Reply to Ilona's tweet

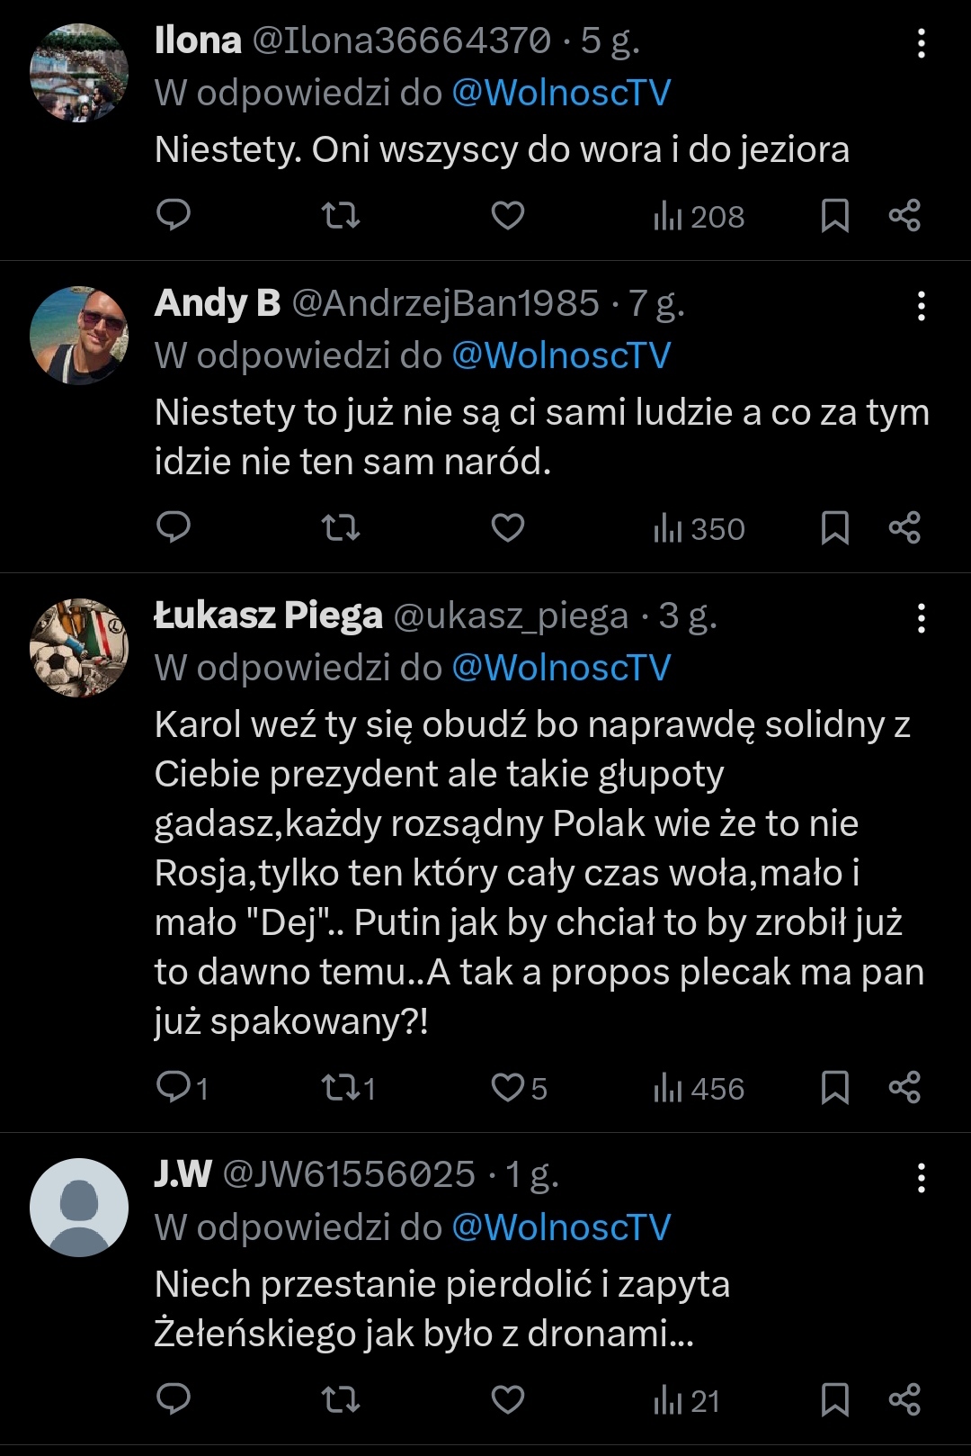174,215
